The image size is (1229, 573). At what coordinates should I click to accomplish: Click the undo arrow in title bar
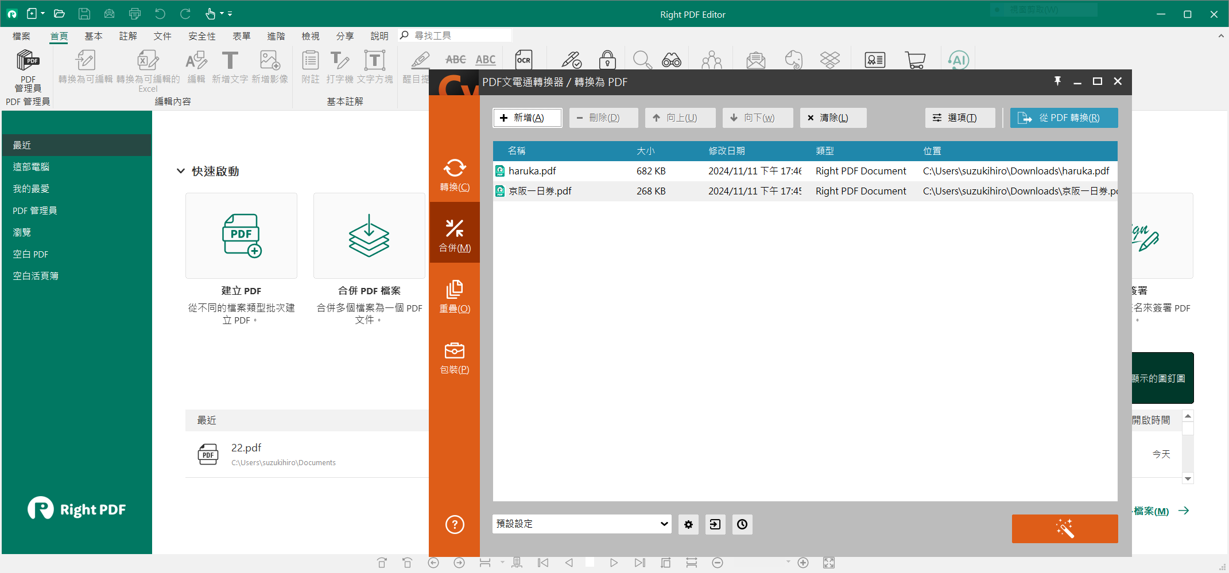(x=160, y=14)
